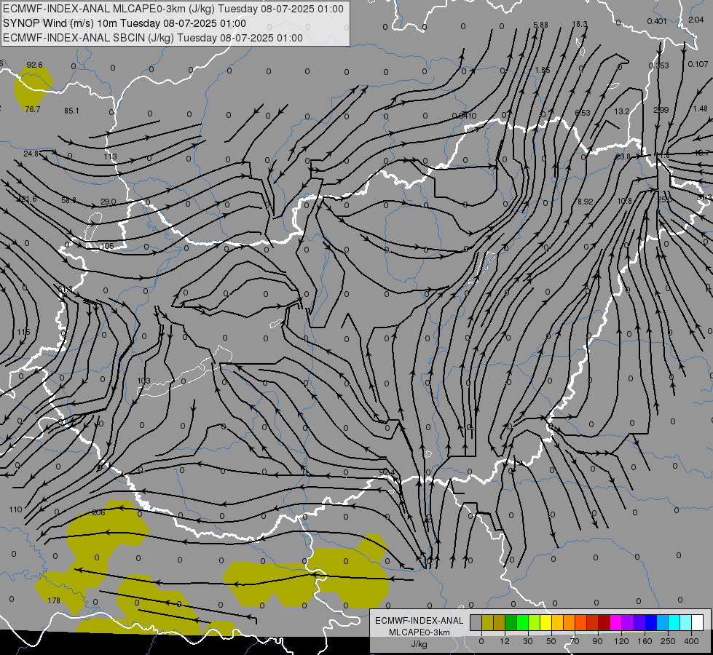
Task: Click legend tick label 90
Action: pyautogui.click(x=597, y=641)
